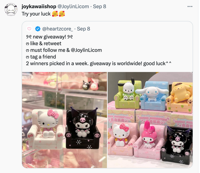Open the three-dot more options menu

tap(190, 7)
